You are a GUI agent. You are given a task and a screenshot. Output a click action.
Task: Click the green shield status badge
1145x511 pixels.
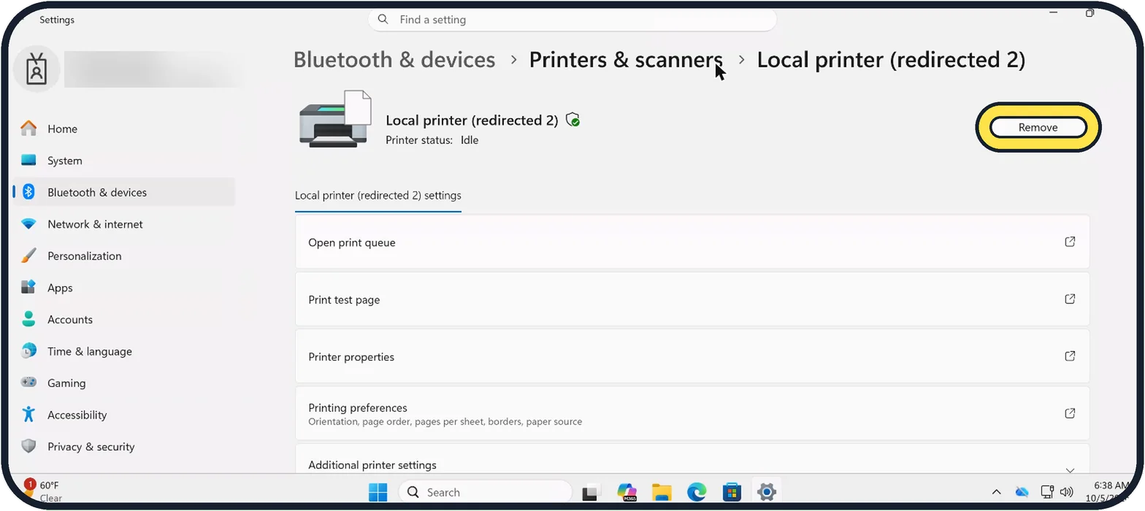[573, 120]
